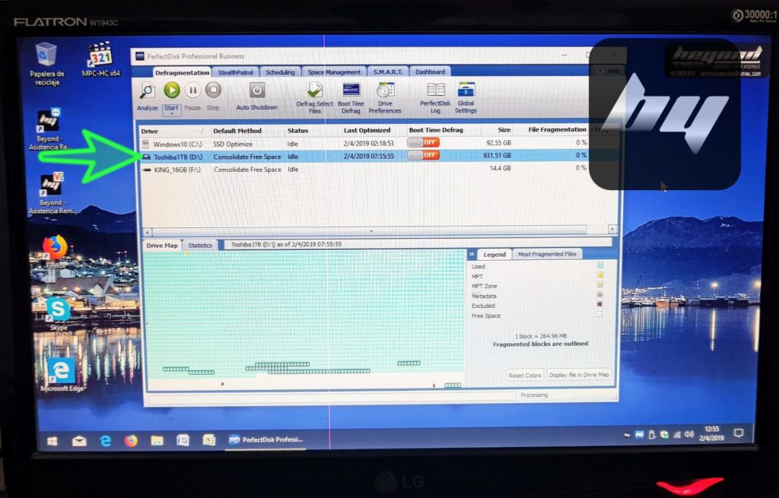
Task: Click the PerfectDisk taskbar button
Action: point(265,440)
